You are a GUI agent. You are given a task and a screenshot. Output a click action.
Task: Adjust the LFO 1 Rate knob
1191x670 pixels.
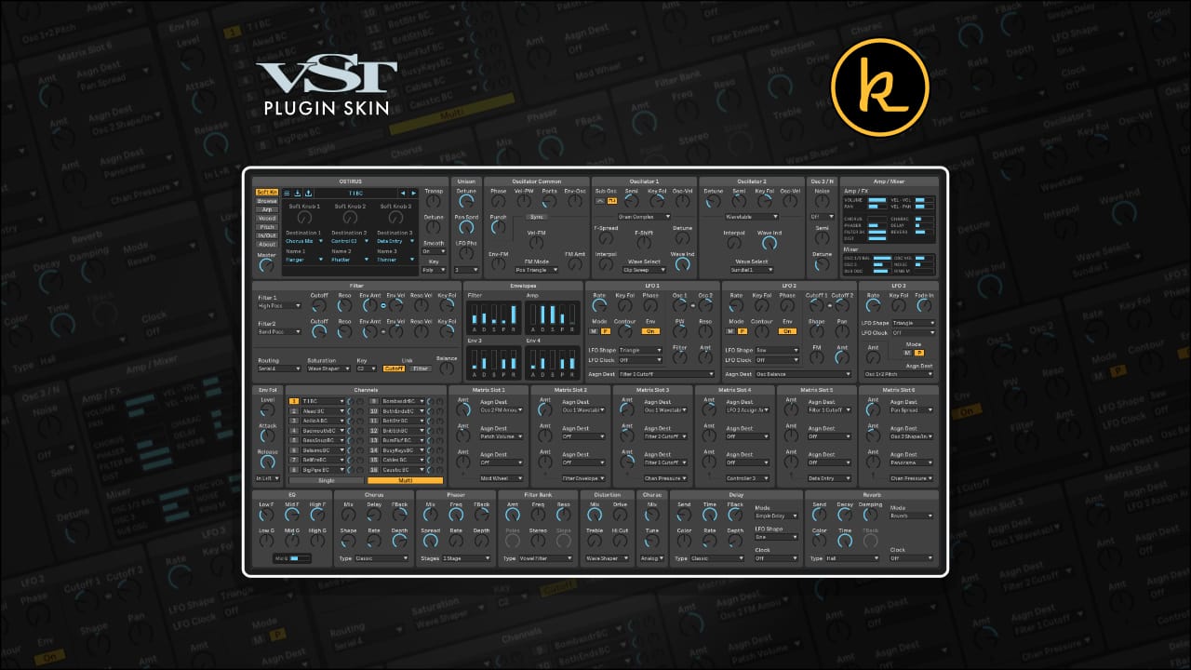click(599, 304)
